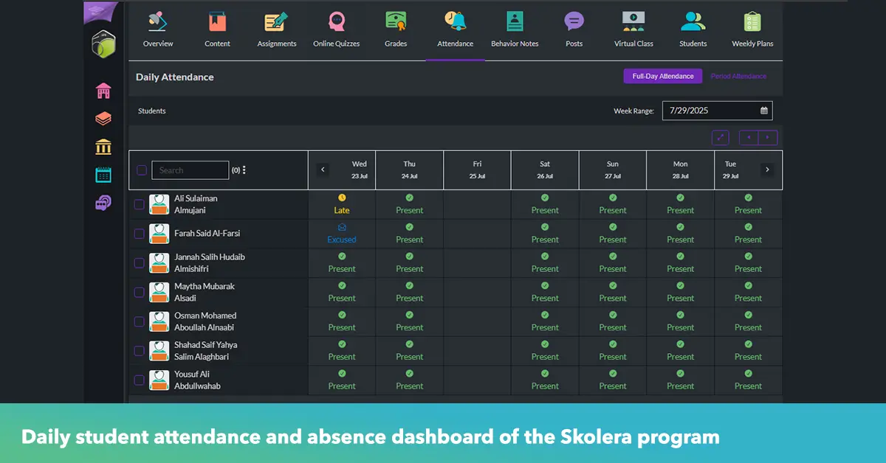886x463 pixels.
Task: Open the Overview section icon
Action: click(157, 23)
